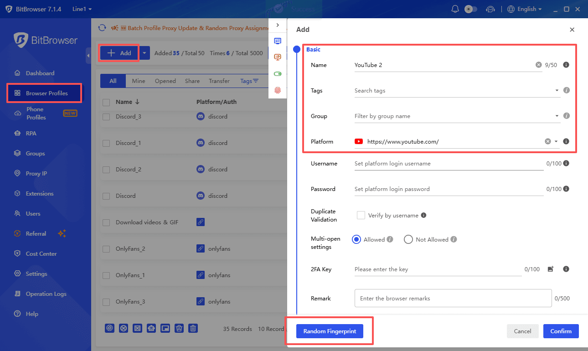Open RPA in sidebar
The image size is (588, 351).
point(25,134)
